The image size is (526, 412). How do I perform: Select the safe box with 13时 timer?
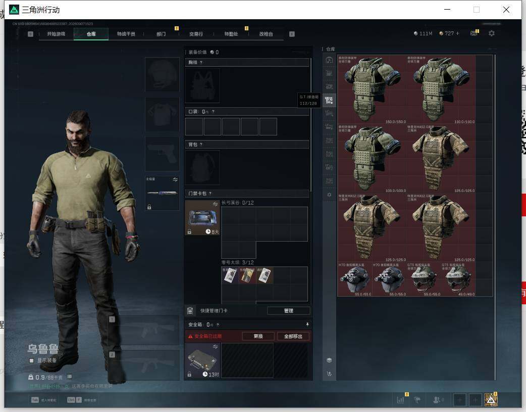[202, 360]
